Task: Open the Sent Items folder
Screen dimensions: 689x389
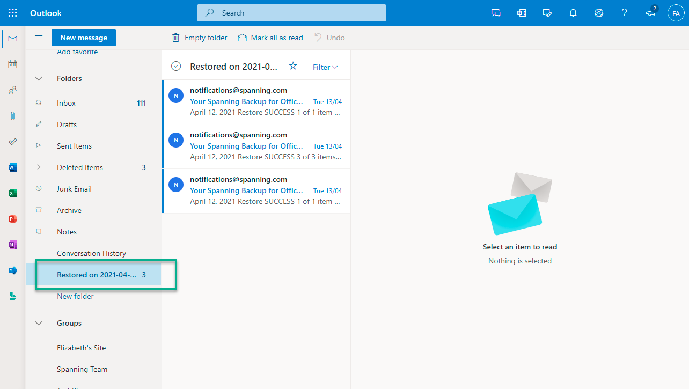Action: click(93, 146)
